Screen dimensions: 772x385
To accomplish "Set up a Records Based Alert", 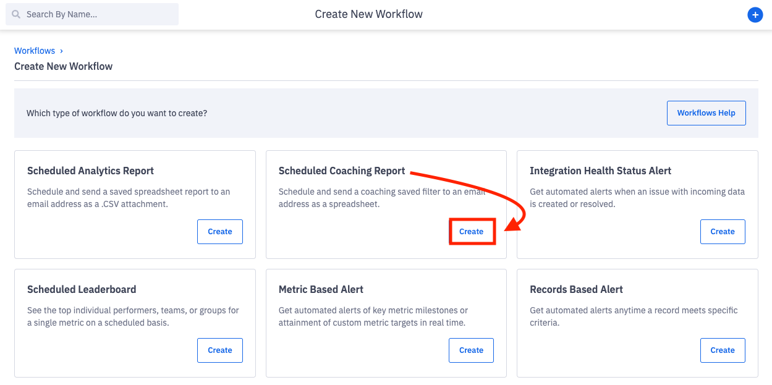I will tap(722, 350).
